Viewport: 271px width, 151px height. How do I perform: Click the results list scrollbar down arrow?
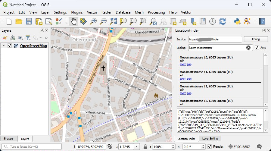click(266, 104)
